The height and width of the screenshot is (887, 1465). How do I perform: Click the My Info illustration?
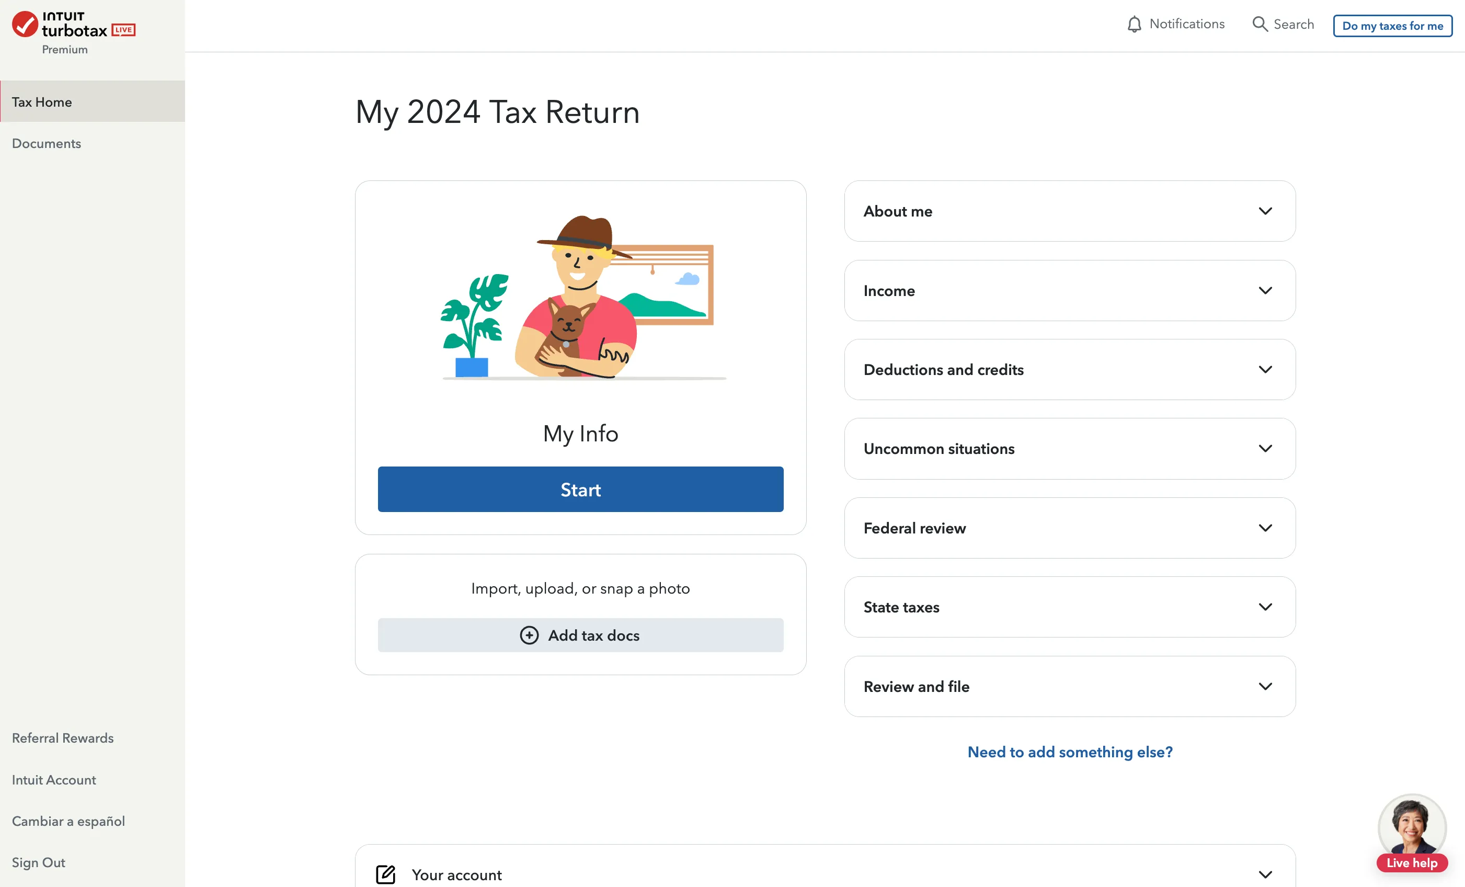pyautogui.click(x=580, y=297)
